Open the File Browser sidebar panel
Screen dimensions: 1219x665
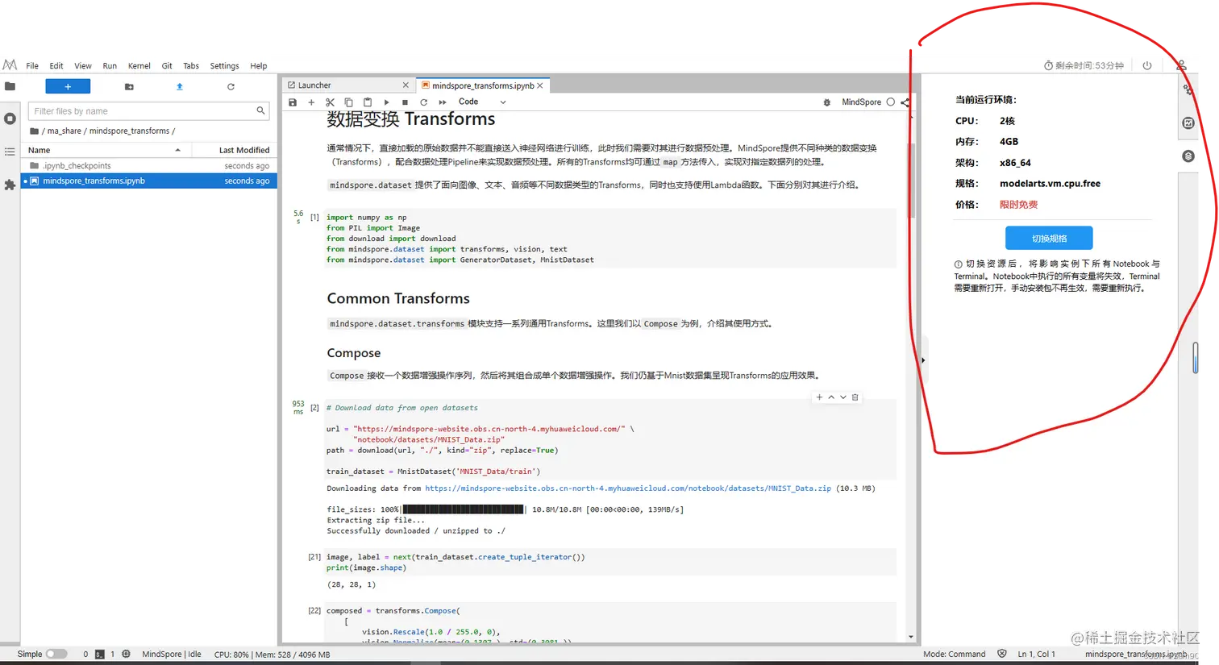(10, 86)
